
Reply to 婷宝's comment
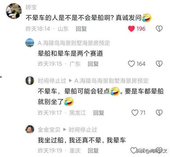81,29
